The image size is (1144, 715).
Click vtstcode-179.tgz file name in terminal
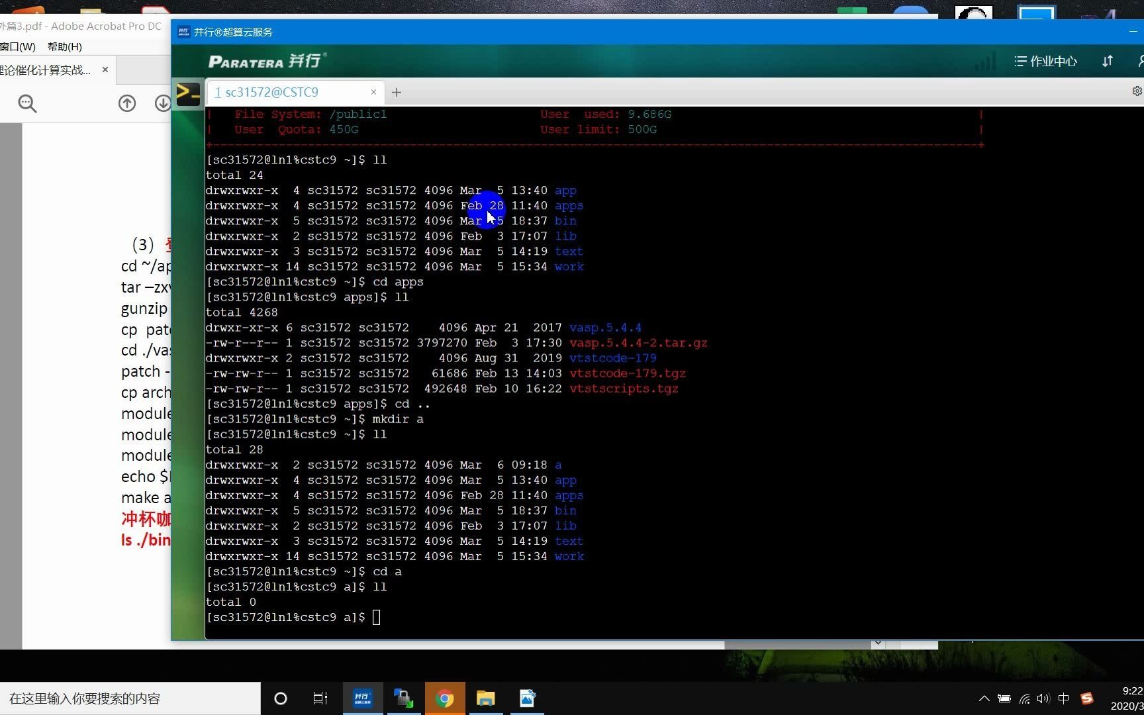pos(628,373)
